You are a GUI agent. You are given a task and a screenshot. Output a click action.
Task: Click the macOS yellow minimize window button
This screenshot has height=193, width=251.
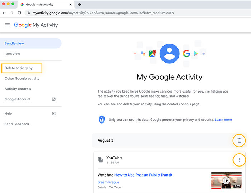tap(8, 4)
